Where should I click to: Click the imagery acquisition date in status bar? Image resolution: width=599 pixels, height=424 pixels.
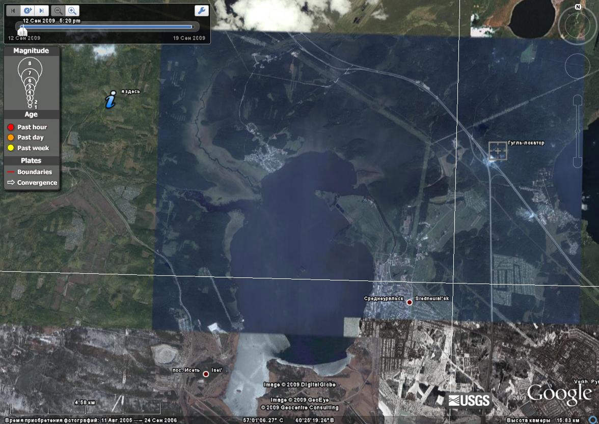(91, 420)
